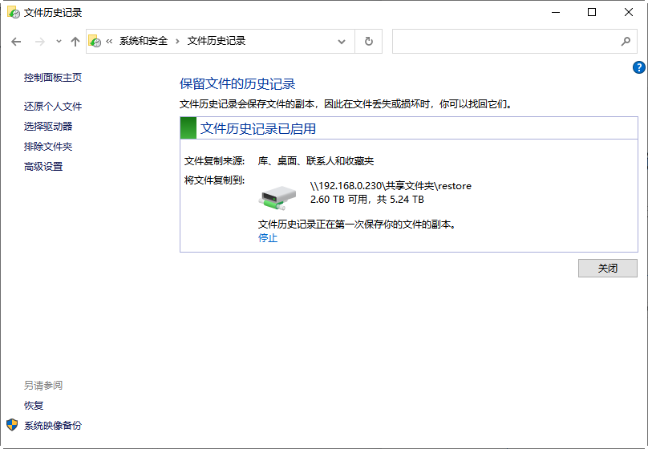
Task: Click the forward navigation arrow
Action: coord(39,42)
